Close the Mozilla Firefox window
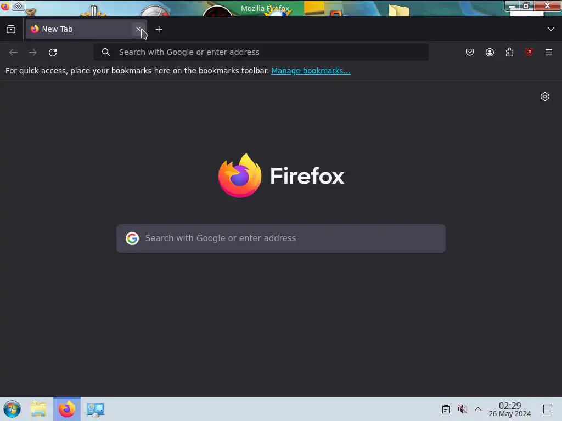Screen dimensions: 562x421 pos(547,5)
